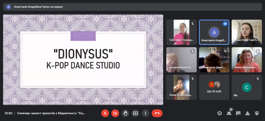Open the host controls shield icon

tap(257, 113)
